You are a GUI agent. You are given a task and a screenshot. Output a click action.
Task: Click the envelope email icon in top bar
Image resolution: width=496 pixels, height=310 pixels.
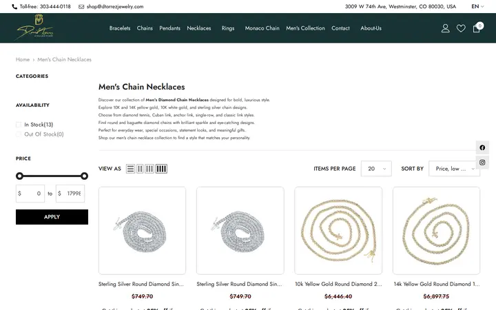pos(81,7)
